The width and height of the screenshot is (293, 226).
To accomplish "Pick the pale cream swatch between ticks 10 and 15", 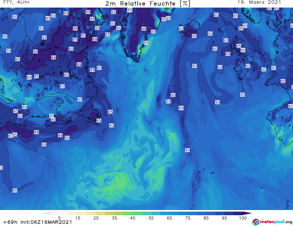I will coord(73,213).
